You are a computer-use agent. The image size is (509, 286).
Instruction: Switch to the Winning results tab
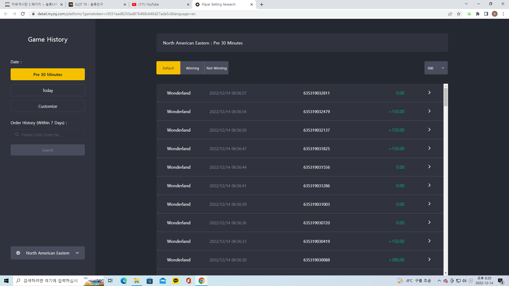point(192,68)
